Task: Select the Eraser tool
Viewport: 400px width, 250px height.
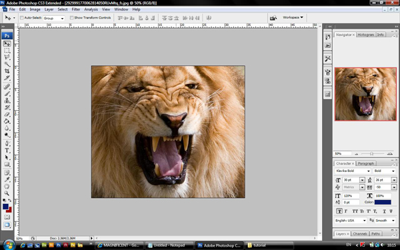Action: click(x=7, y=114)
